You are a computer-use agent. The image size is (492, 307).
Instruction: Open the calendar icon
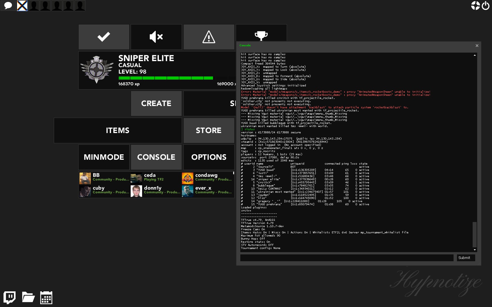click(x=46, y=298)
